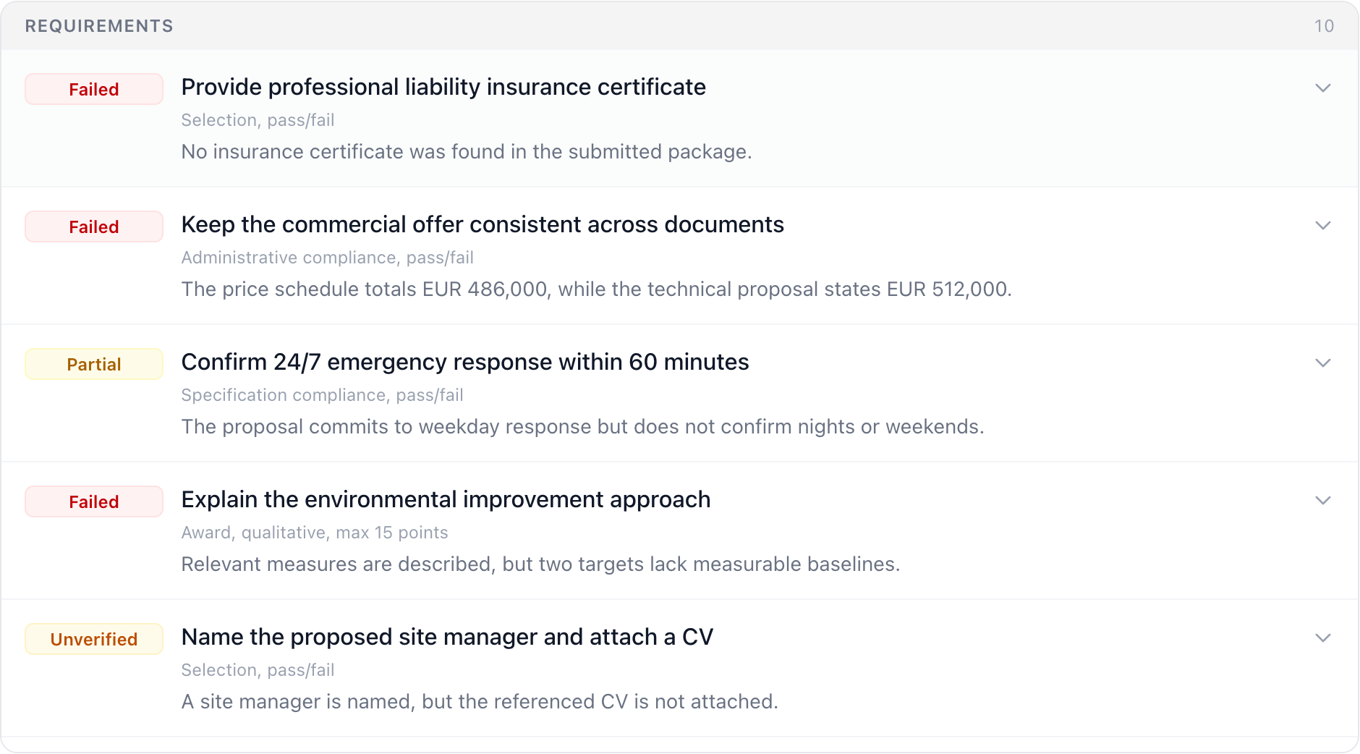The height and width of the screenshot is (754, 1360).
Task: Click the Failed badge for environmental improvement row
Action: 94,501
